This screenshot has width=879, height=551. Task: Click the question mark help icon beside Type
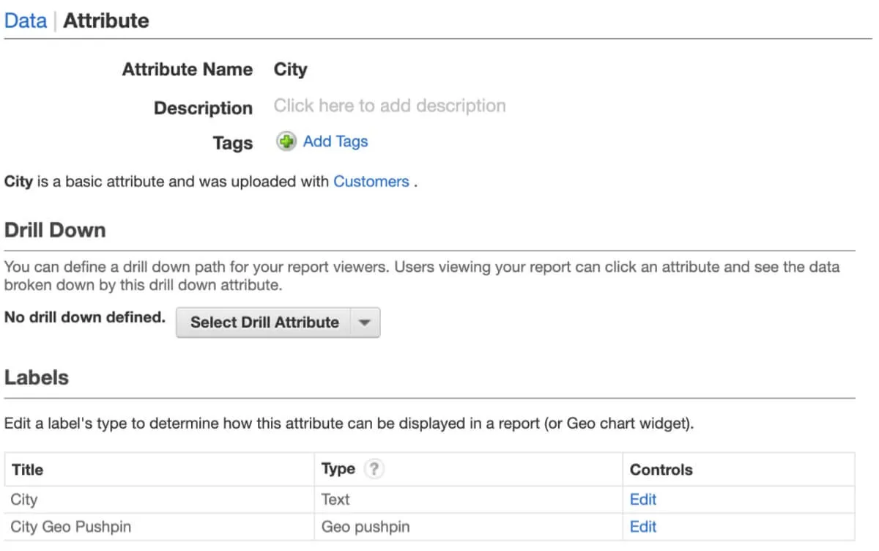374,470
